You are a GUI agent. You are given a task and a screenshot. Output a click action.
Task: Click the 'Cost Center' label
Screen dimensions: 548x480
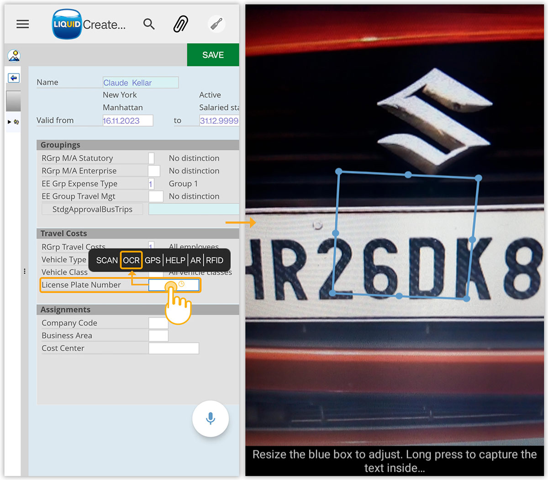(x=63, y=348)
